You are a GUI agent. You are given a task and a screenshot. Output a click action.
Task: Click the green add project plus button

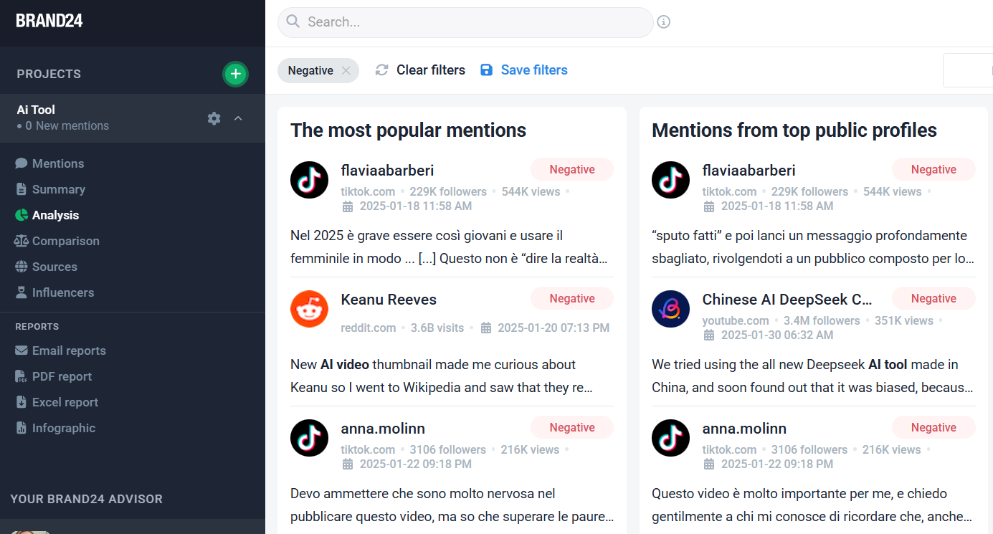(235, 74)
